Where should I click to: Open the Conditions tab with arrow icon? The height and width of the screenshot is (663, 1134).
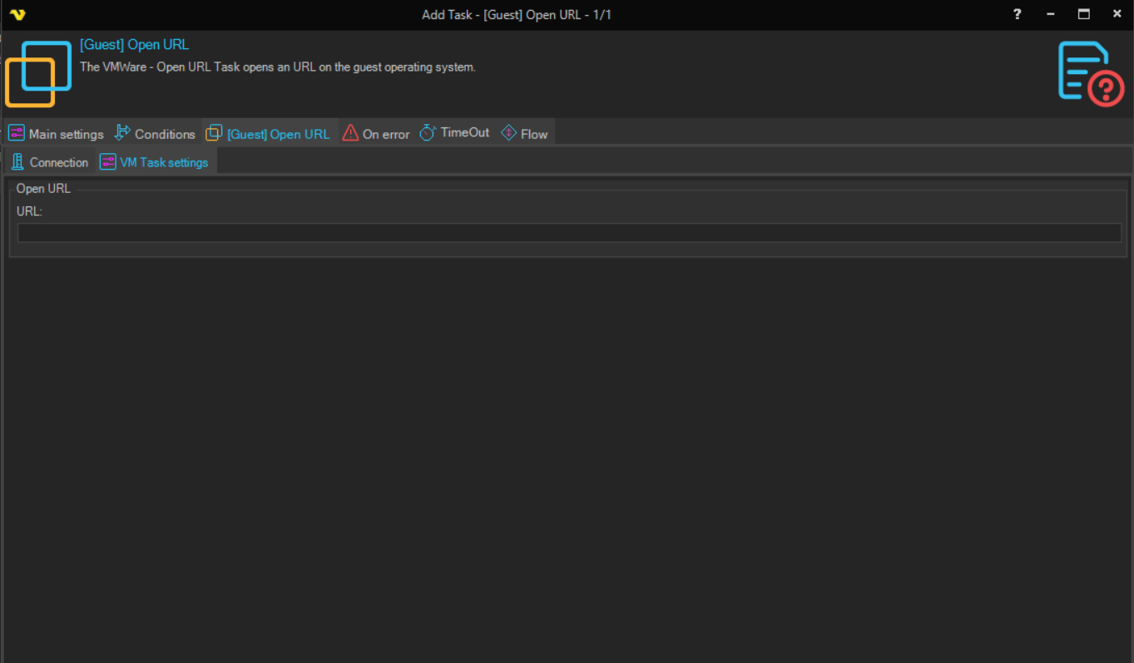[155, 134]
